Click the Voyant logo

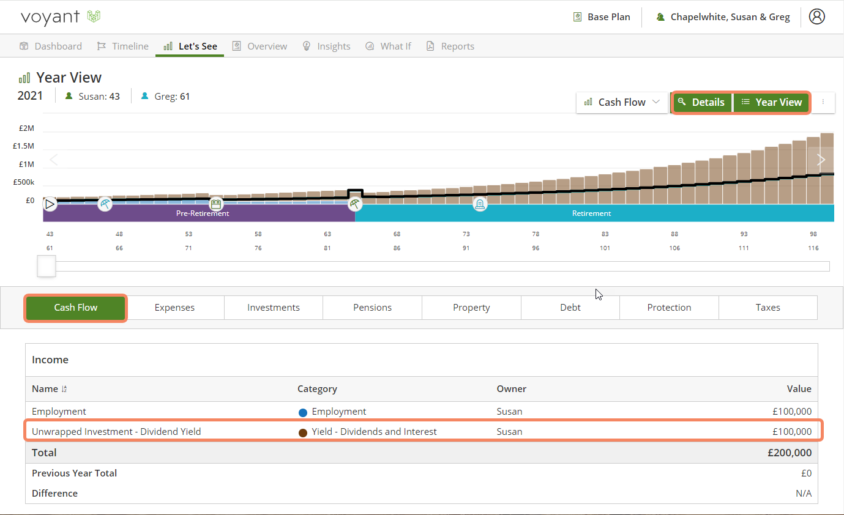61,17
